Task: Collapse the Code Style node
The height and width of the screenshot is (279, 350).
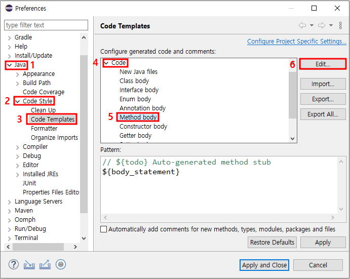Action: [x=18, y=102]
